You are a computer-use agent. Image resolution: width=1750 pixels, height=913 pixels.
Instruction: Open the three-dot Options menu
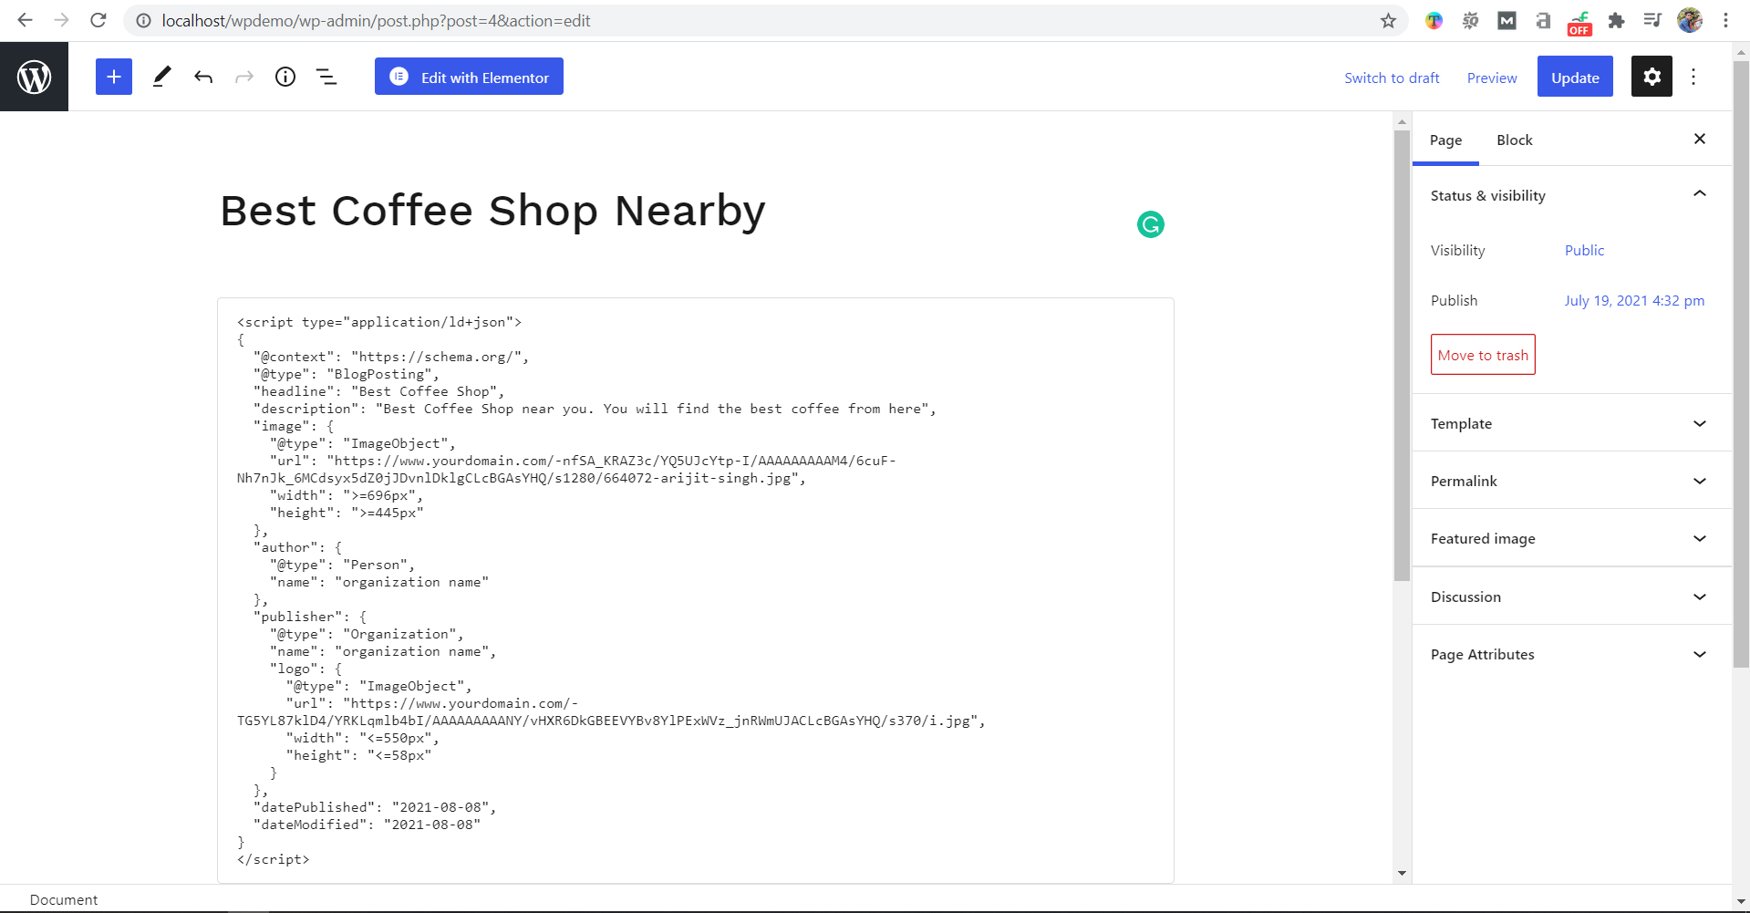1693,77
